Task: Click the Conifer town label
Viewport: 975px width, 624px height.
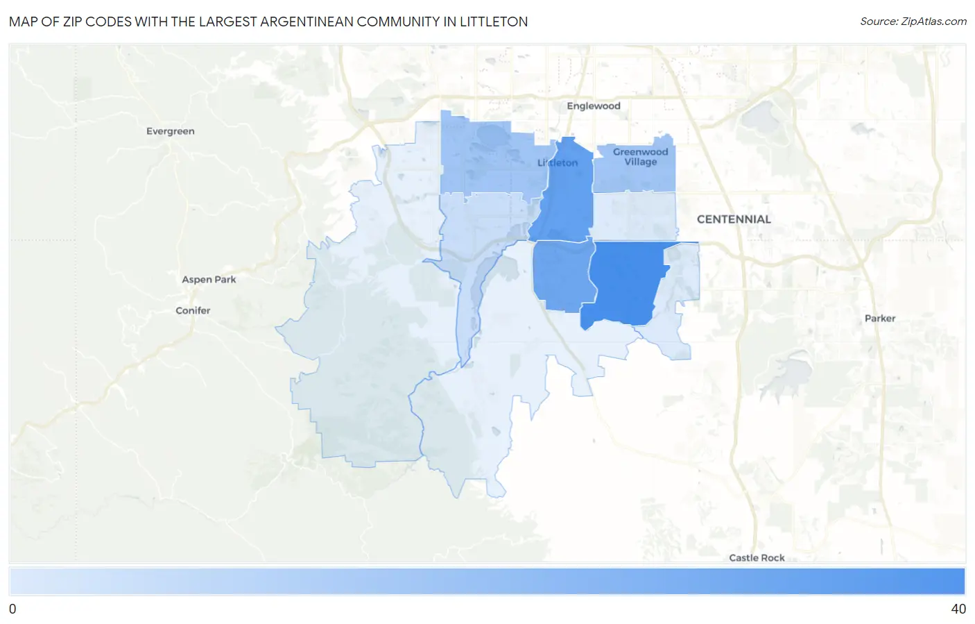Action: 193,311
